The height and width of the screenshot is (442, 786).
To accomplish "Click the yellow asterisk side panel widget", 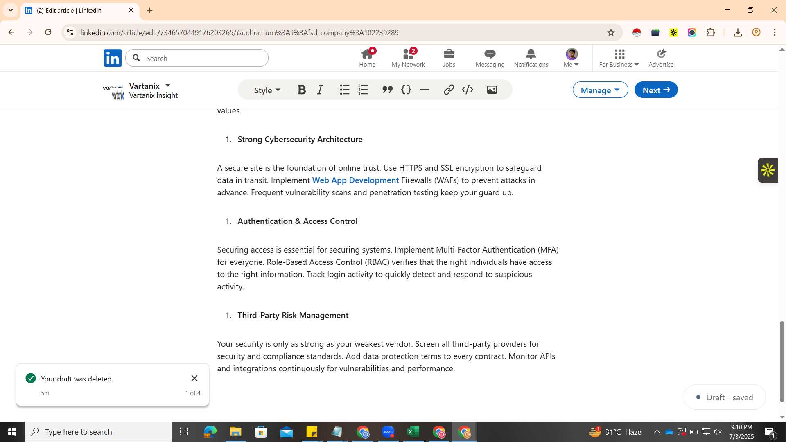I will pos(768,170).
